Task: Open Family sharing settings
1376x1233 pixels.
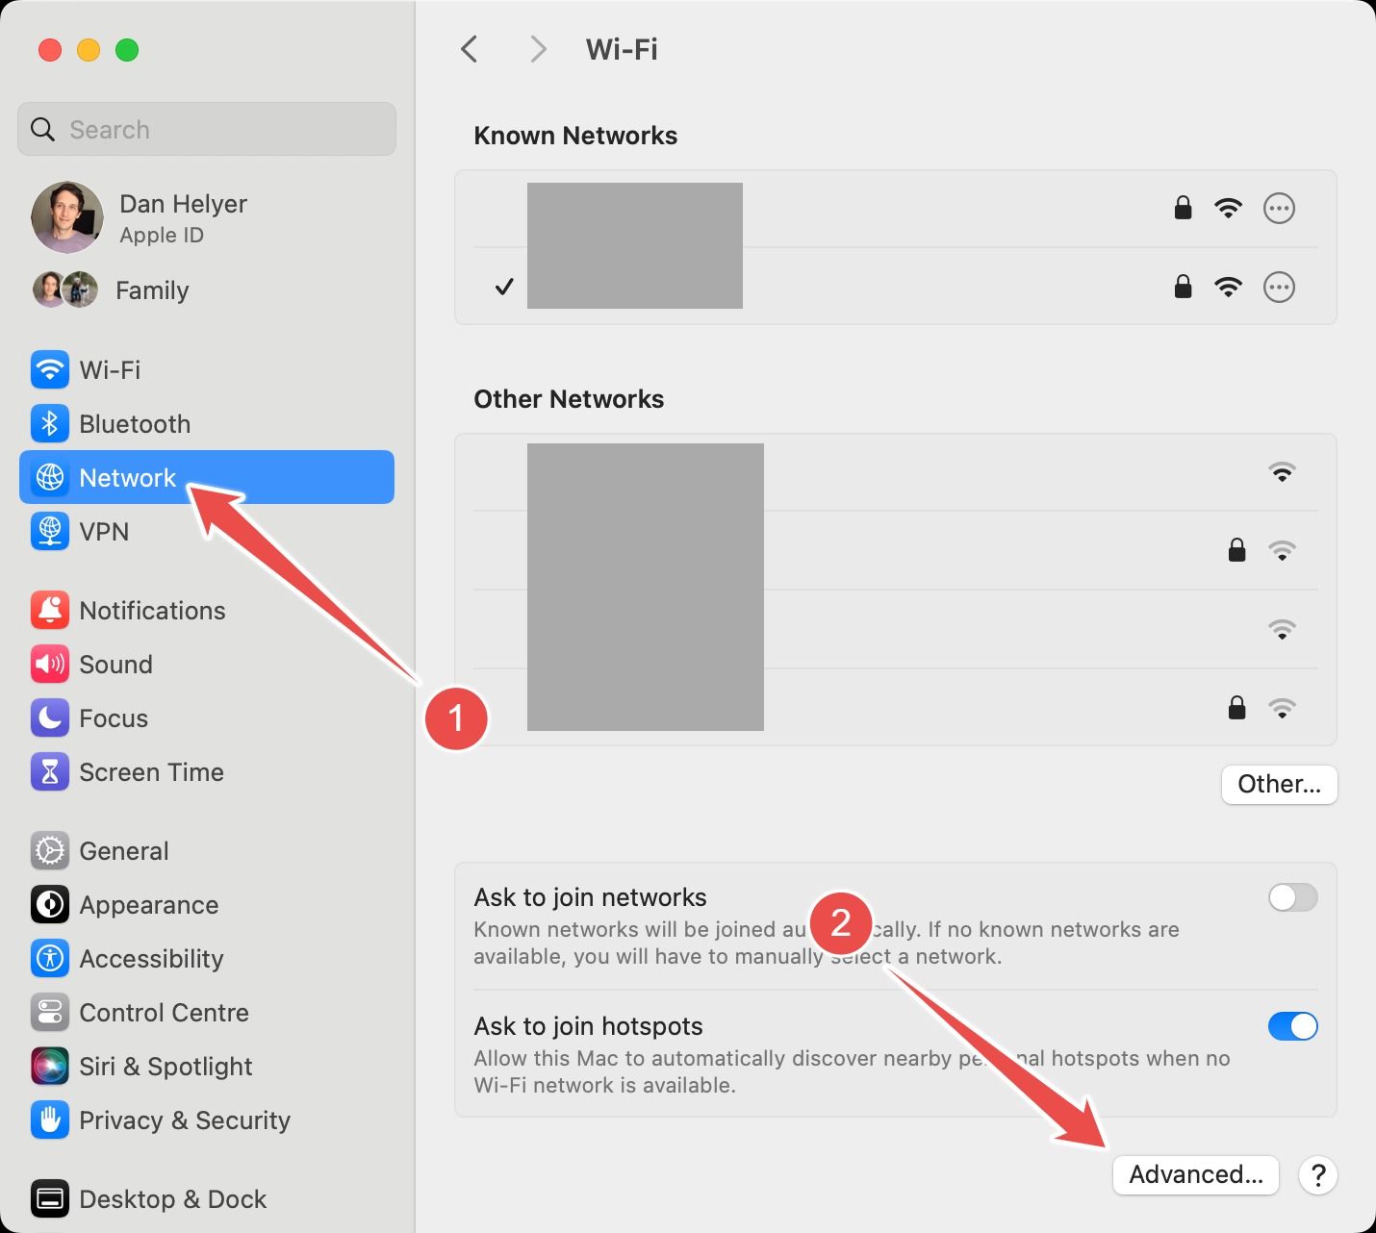Action: click(206, 289)
